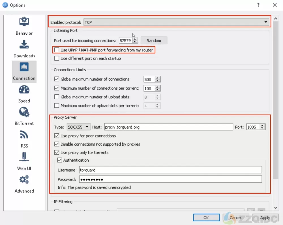Decrease proxy port 1085 spinner
Image resolution: width=283 pixels, height=225 pixels.
pos(262,128)
